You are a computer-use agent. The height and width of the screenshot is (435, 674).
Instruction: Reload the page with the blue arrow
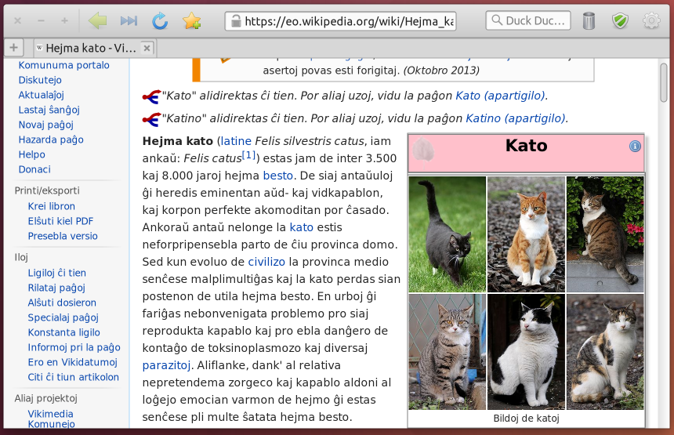pyautogui.click(x=160, y=20)
